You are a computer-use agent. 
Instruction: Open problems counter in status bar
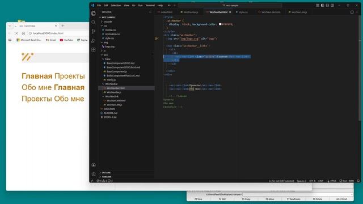pos(104,181)
